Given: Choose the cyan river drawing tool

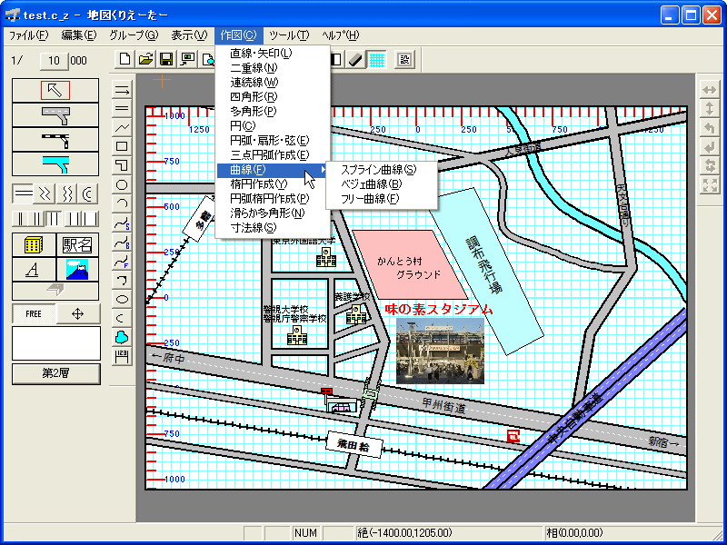Looking at the screenshot, I should (x=55, y=164).
